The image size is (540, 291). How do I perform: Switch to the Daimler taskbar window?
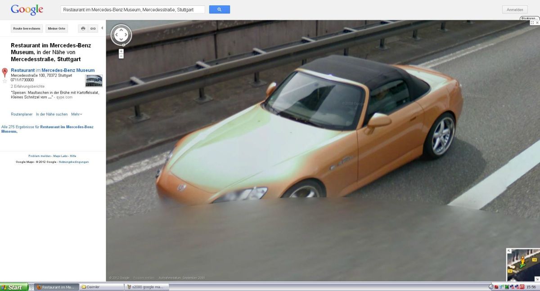102,287
